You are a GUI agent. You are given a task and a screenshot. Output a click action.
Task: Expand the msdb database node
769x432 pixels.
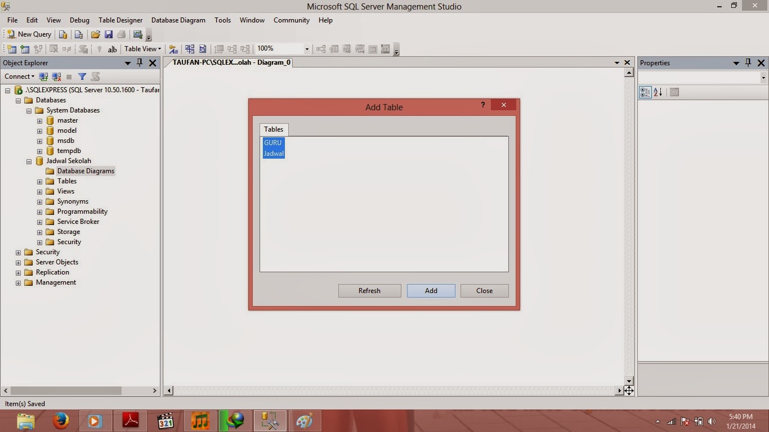point(39,141)
